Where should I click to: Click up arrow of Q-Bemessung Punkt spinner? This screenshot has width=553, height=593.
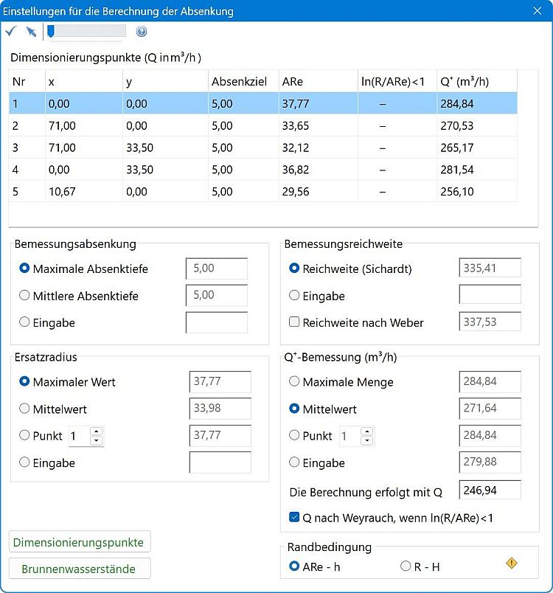coord(366,431)
